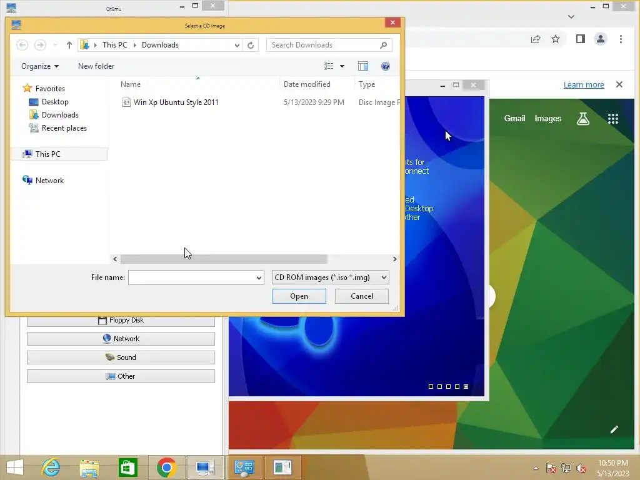Click the File name input field
This screenshot has width=640, height=480.
click(x=192, y=277)
